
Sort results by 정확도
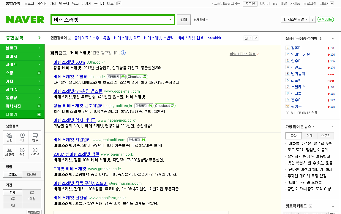click(x=12, y=174)
